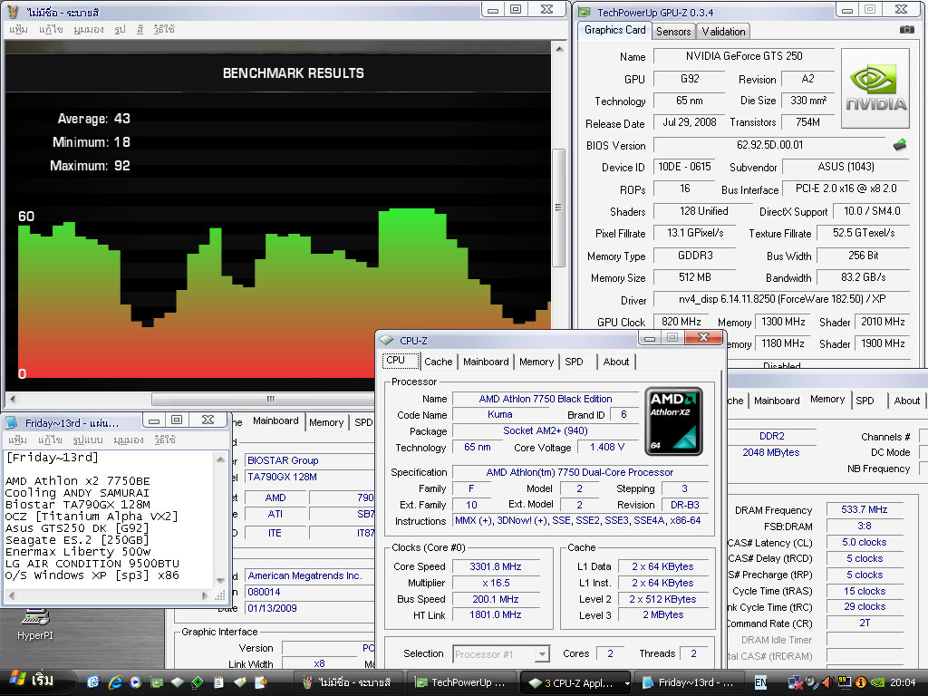The width and height of the screenshot is (928, 696).
Task: Switch to the Sensors tab in GPU-Z
Action: coord(673,31)
